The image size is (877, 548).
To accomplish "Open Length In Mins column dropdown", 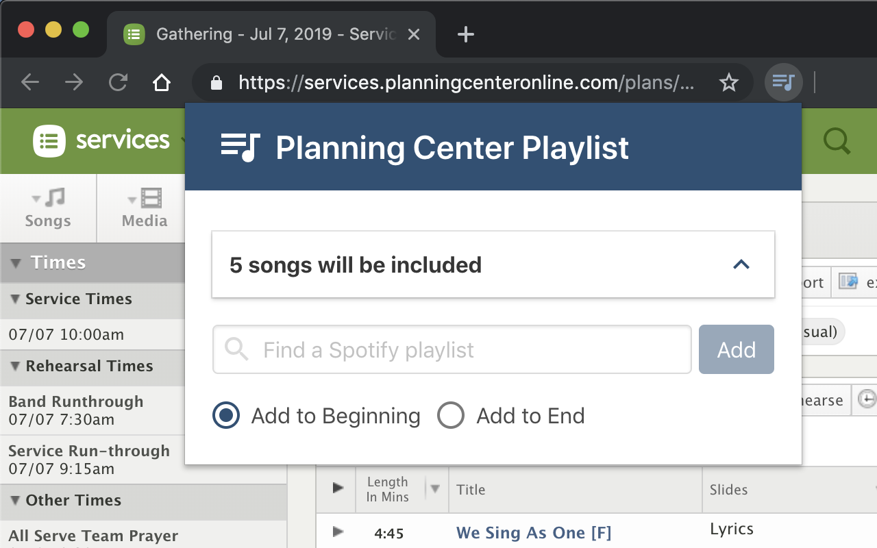I will pyautogui.click(x=434, y=489).
